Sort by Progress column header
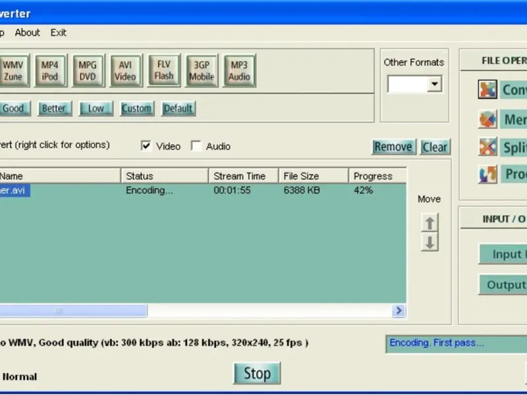 point(377,176)
